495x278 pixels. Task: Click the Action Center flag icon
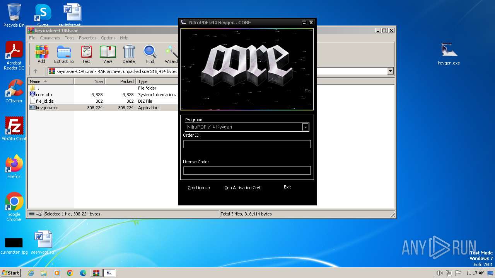(458, 273)
